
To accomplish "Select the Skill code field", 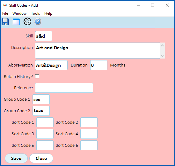I will click(x=44, y=36).
